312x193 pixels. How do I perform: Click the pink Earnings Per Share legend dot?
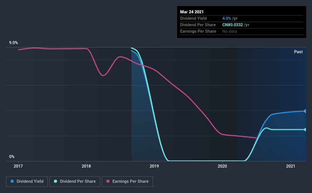tap(108, 181)
